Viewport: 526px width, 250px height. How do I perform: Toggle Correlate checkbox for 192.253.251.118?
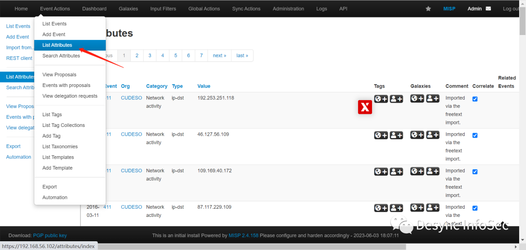click(x=475, y=99)
